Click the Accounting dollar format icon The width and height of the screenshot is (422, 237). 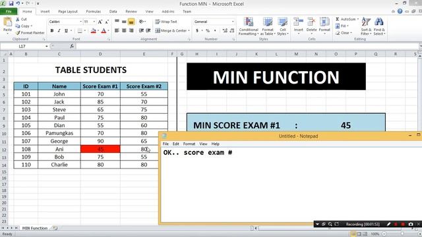point(197,31)
